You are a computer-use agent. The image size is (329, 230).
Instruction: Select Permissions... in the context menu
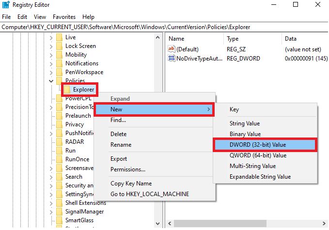(x=128, y=169)
